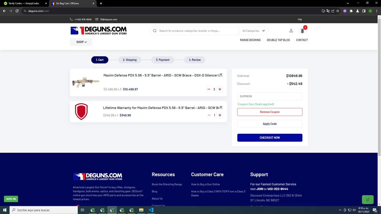Decrease Lifetime Warranty quantity
The image size is (381, 214).
coord(209,115)
